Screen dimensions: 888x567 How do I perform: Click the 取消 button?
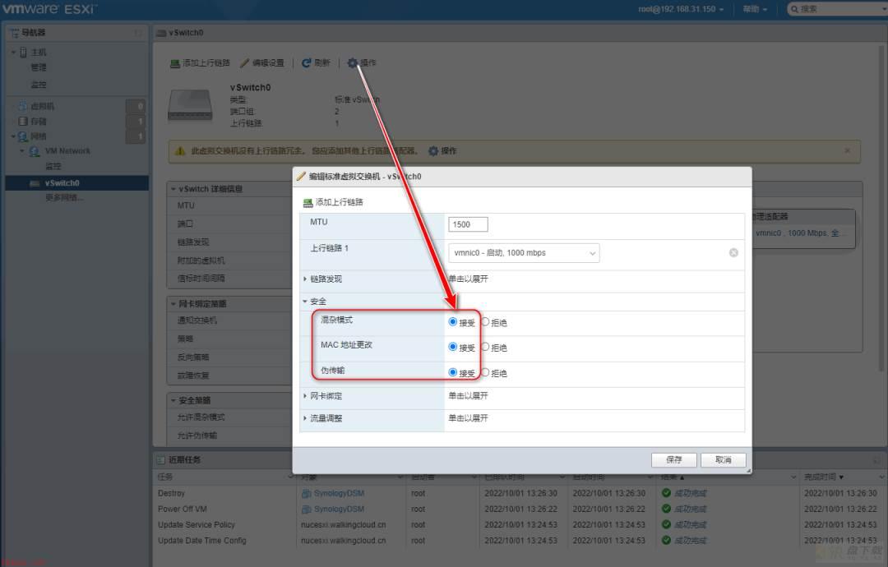tap(724, 460)
